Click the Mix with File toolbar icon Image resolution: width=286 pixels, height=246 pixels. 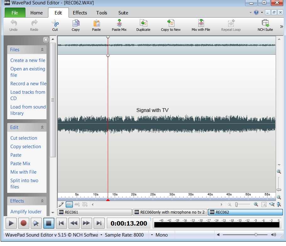point(201,24)
